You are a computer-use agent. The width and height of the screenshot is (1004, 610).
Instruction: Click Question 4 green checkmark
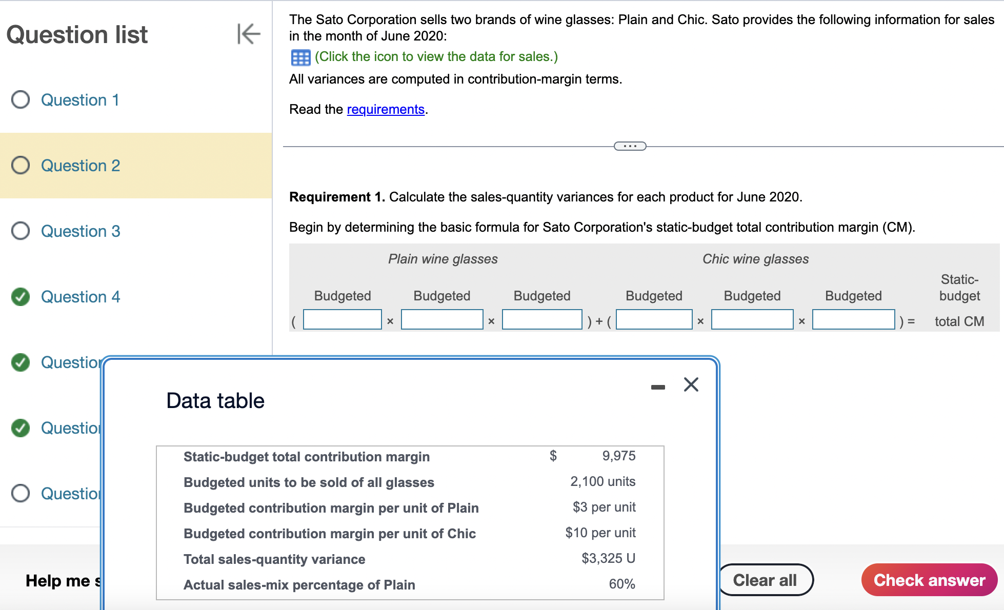(x=21, y=297)
